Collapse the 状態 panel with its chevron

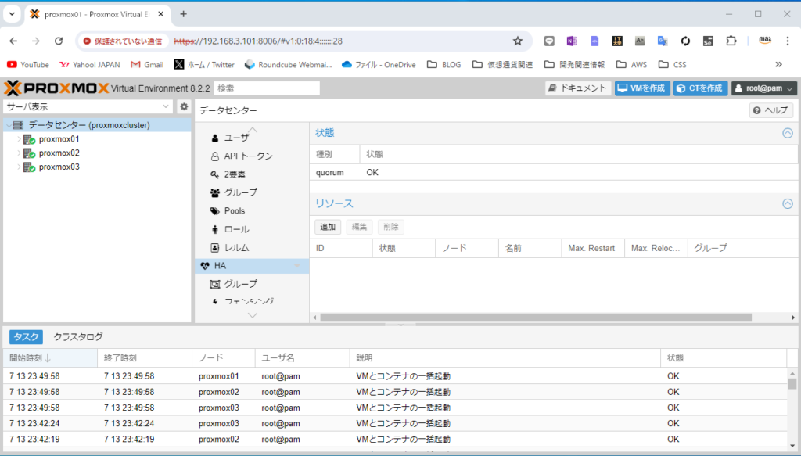[x=788, y=133]
